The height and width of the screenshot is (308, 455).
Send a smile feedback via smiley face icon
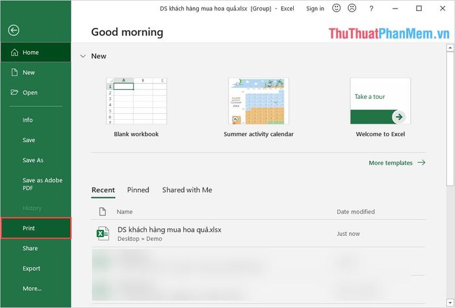tap(336, 8)
